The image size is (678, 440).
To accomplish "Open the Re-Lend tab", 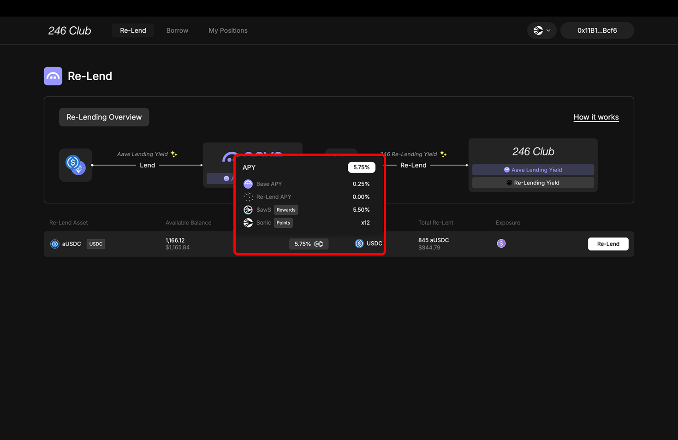I will [133, 30].
